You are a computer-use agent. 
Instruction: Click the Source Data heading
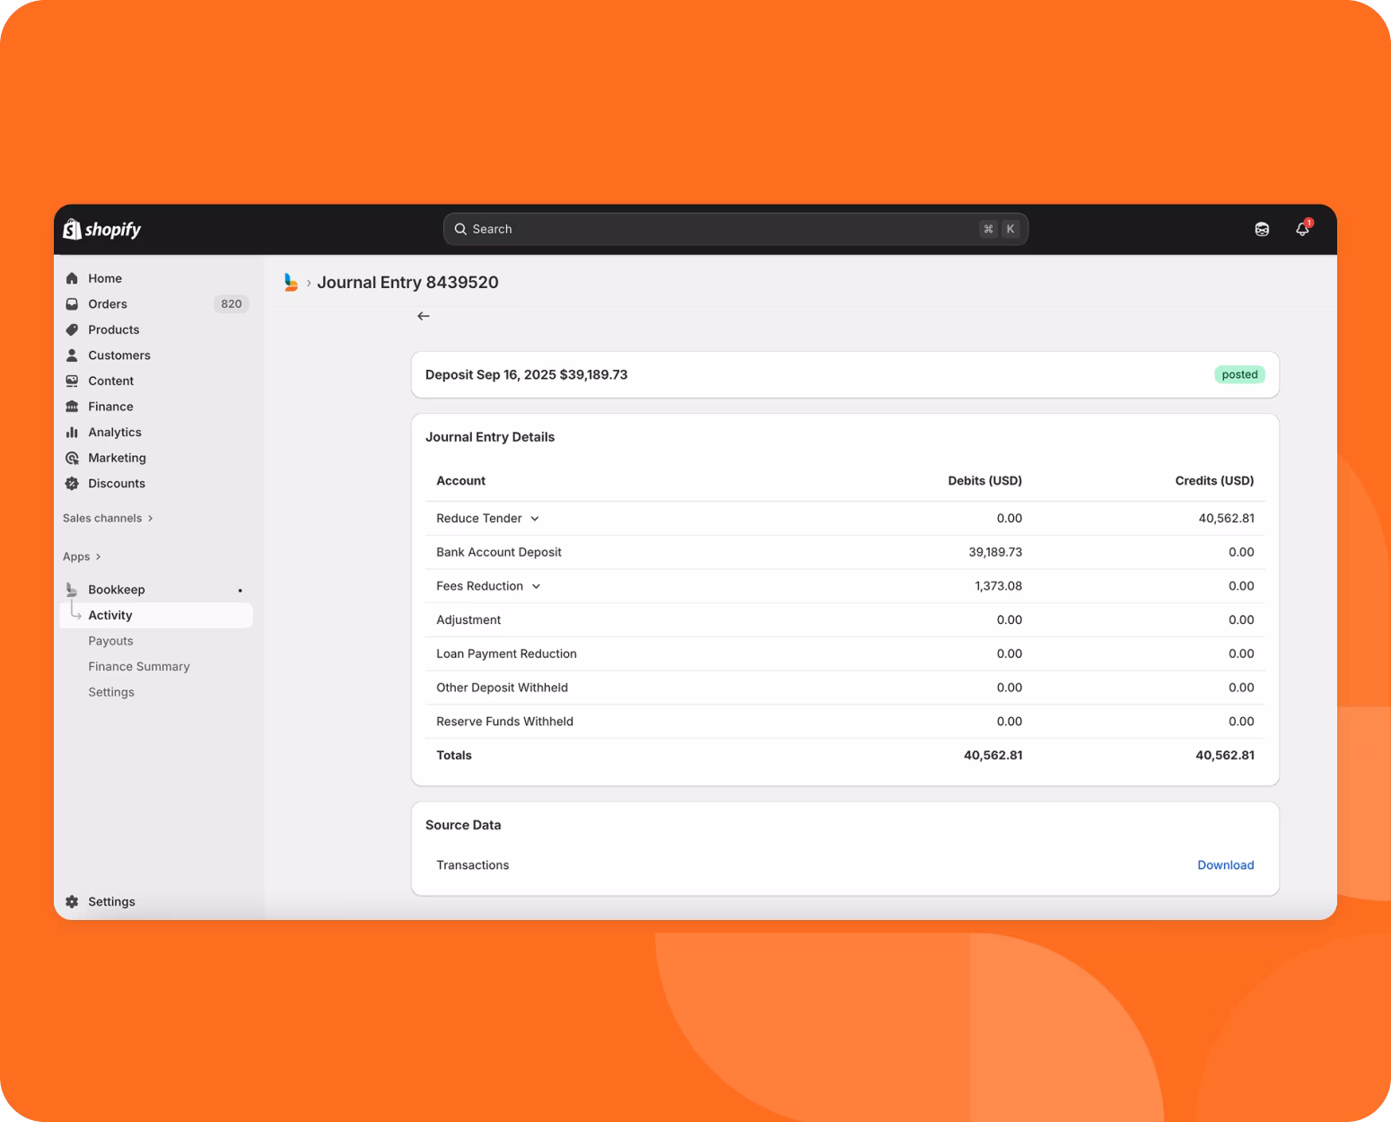[463, 825]
